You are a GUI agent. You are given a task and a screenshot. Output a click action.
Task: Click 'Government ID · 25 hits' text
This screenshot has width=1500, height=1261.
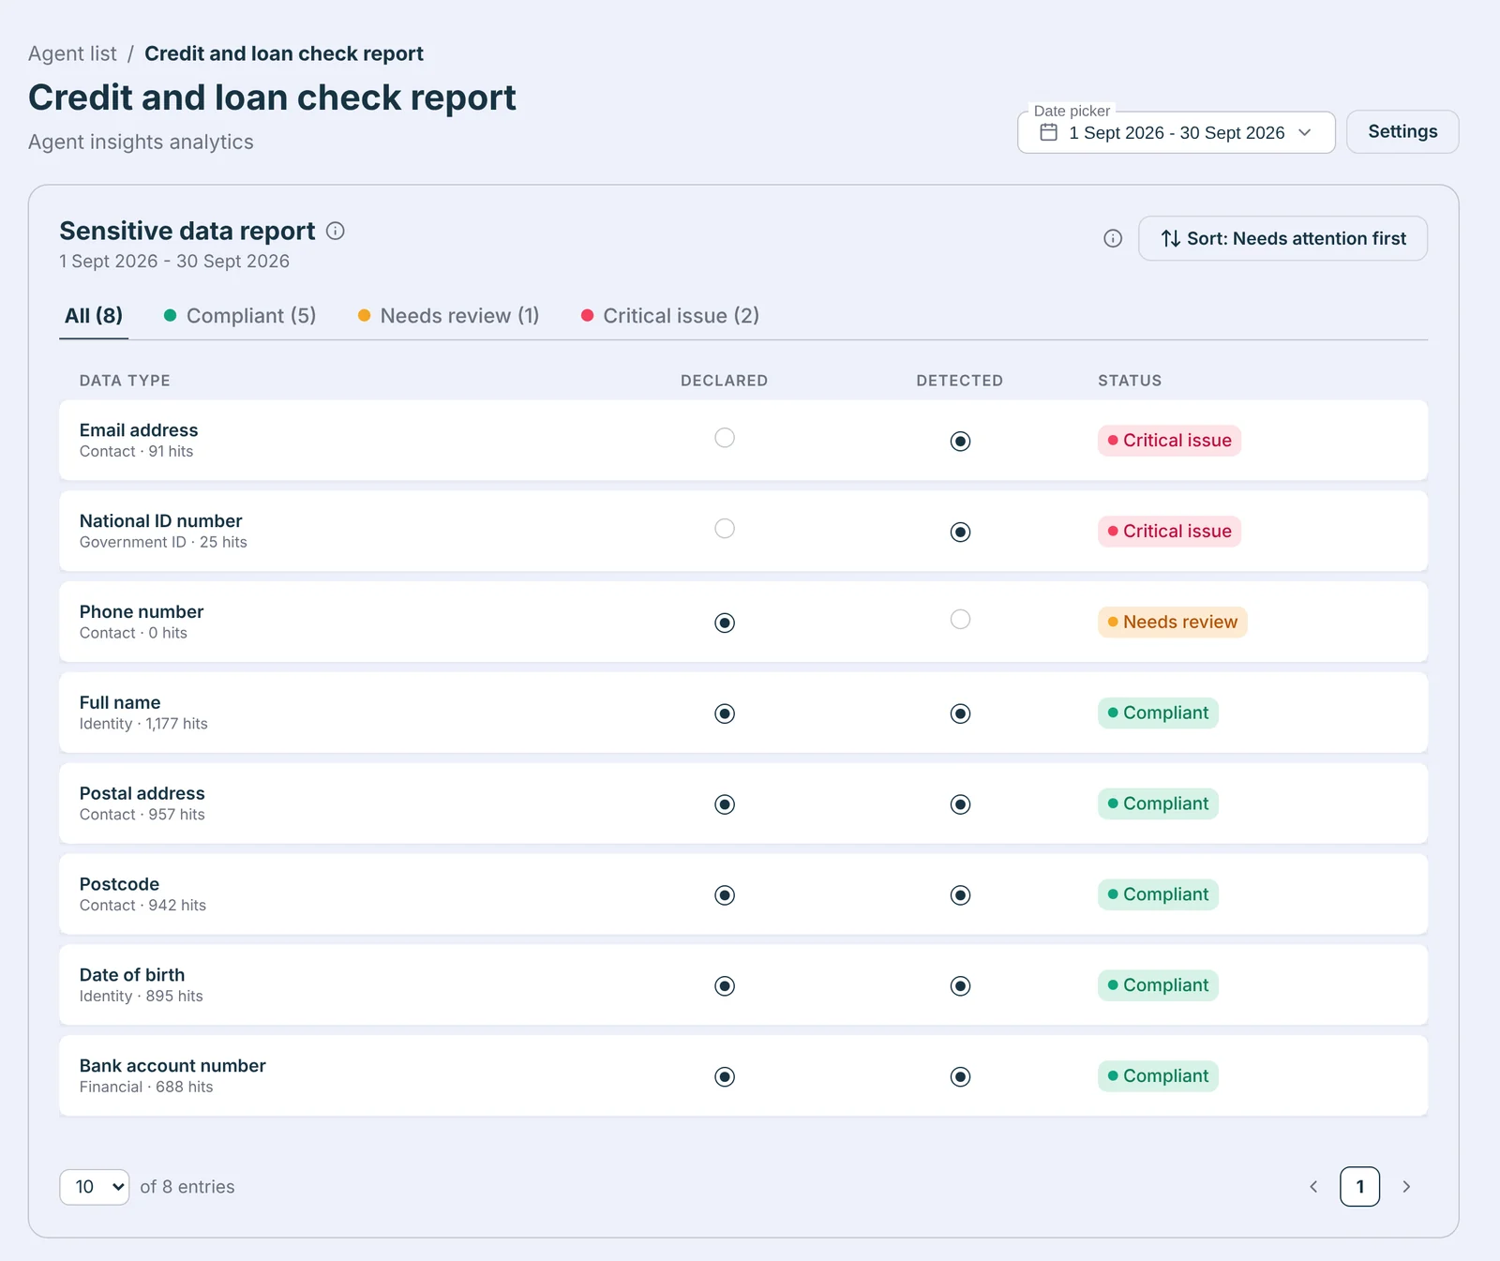163,543
